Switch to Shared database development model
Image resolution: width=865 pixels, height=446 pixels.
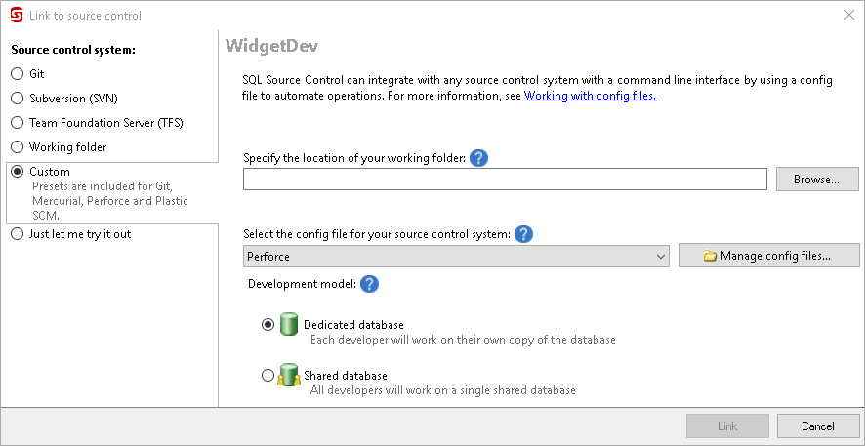click(x=268, y=376)
